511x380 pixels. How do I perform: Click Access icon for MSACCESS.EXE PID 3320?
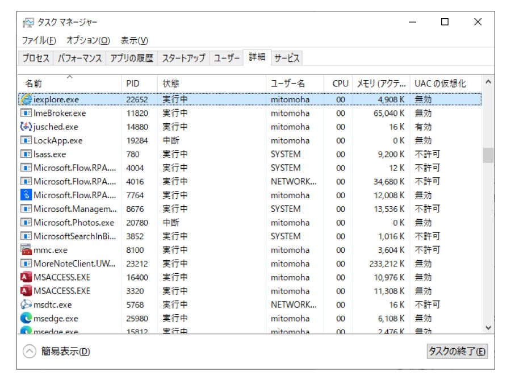pos(26,291)
